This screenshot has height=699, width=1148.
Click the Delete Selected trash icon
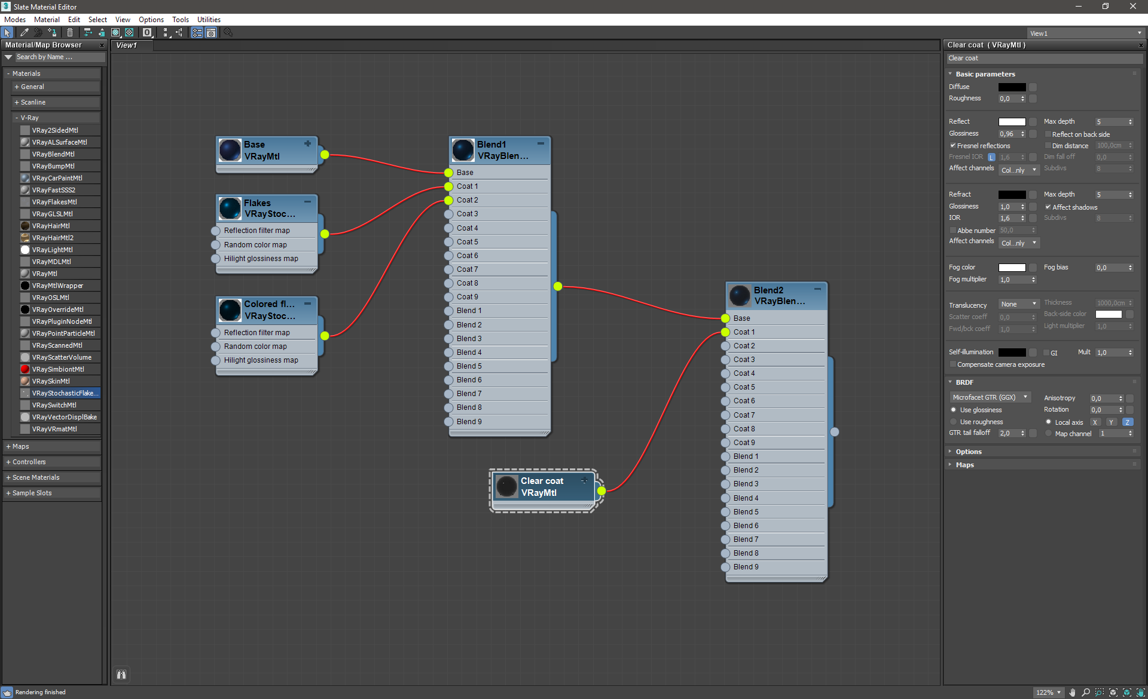(69, 33)
